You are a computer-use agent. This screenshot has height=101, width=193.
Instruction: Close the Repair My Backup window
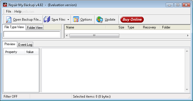(186, 5)
